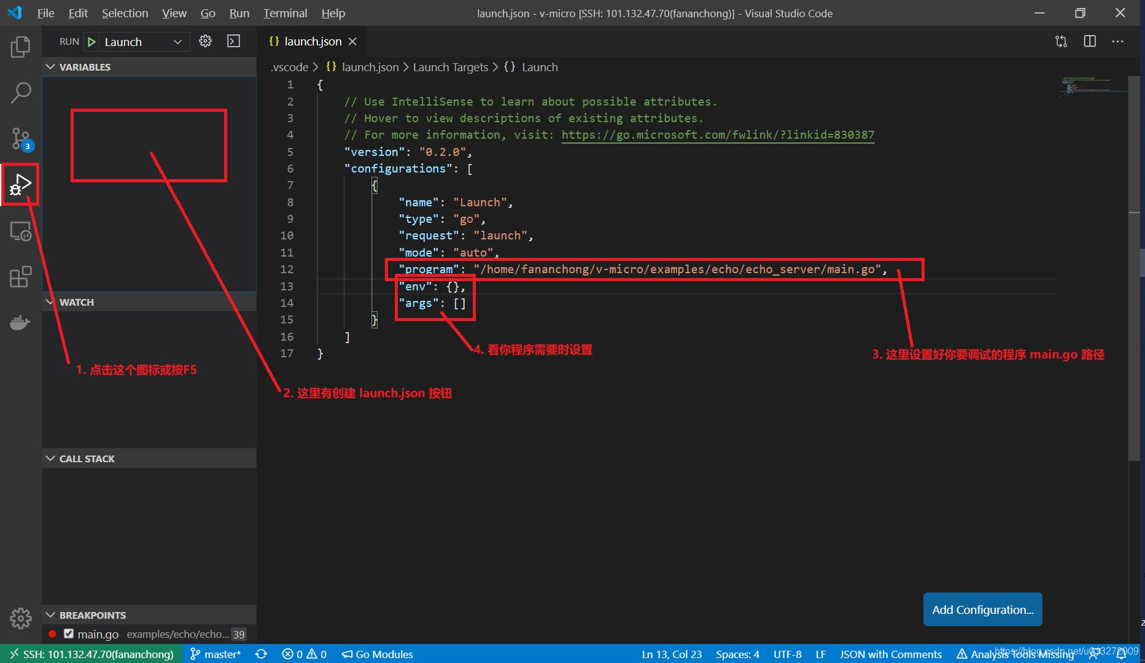1145x663 pixels.
Task: Open the View menu
Action: coord(174,13)
